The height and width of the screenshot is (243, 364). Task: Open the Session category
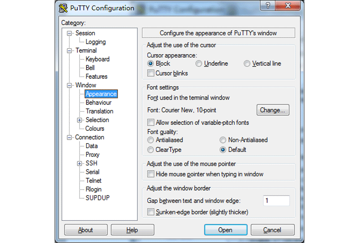(x=85, y=33)
